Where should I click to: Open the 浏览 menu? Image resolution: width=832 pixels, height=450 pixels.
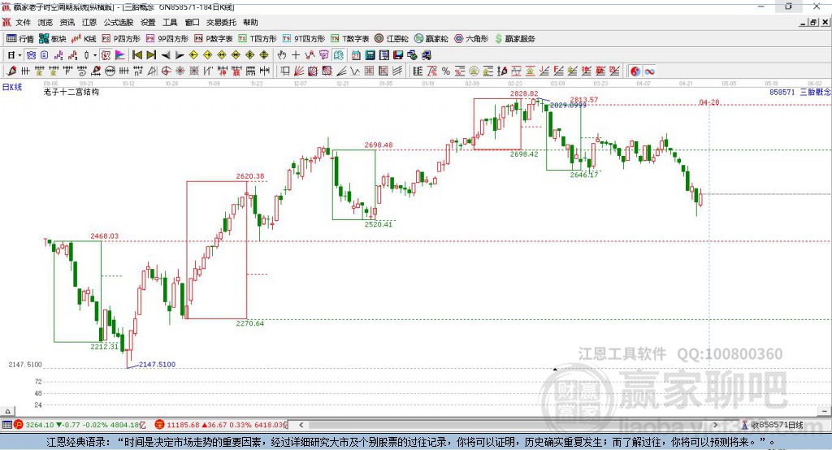pyautogui.click(x=45, y=22)
